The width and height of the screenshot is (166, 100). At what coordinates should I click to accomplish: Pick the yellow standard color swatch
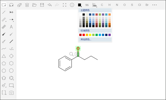pos(90,35)
